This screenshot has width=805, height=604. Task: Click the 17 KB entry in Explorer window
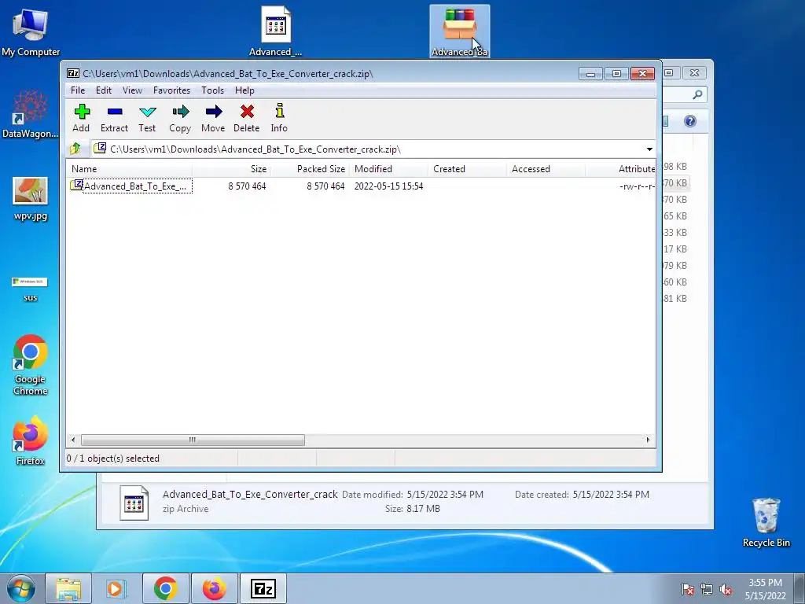[675, 249]
